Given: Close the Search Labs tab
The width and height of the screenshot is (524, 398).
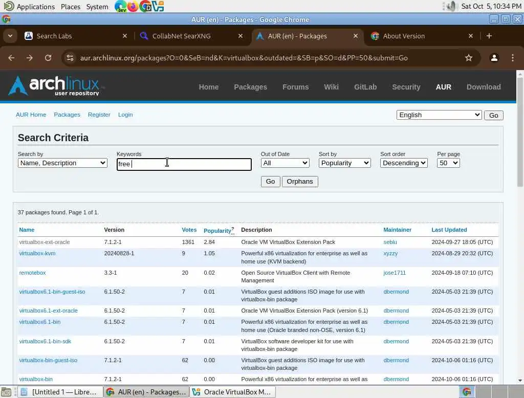Looking at the screenshot, I should click(125, 36).
